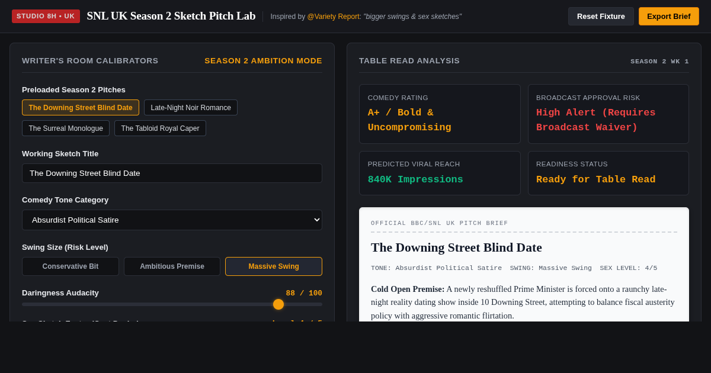
Task: Click "840K Impressions" value
Action: coord(415,179)
